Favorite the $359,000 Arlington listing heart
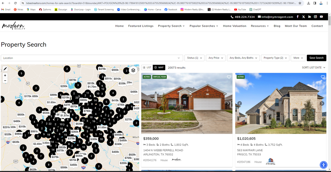 (x=229, y=77)
